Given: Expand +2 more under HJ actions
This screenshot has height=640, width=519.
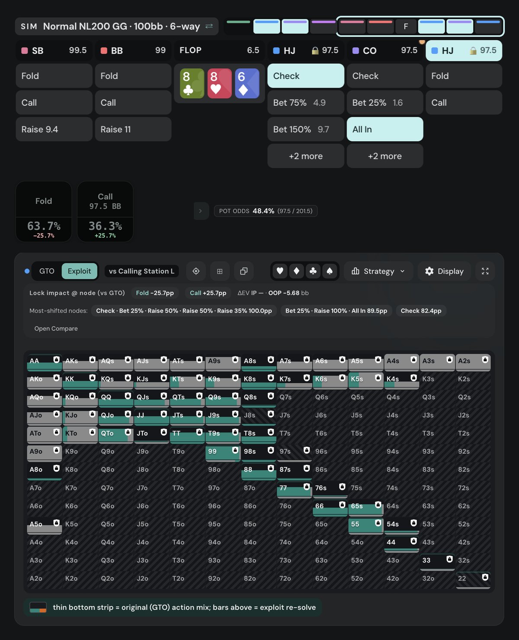Looking at the screenshot, I should tap(306, 156).
